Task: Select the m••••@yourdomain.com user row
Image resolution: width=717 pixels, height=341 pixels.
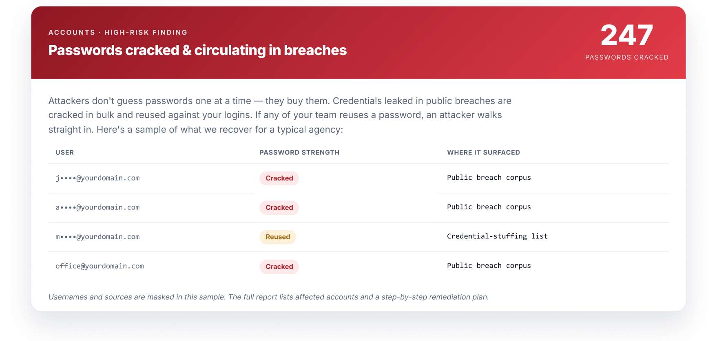Action: click(x=358, y=237)
